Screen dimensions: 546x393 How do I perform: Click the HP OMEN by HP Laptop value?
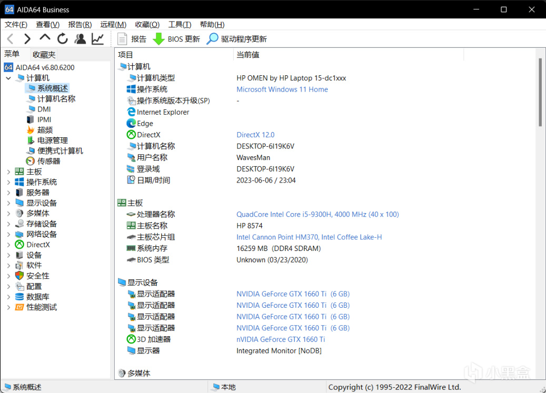click(291, 78)
